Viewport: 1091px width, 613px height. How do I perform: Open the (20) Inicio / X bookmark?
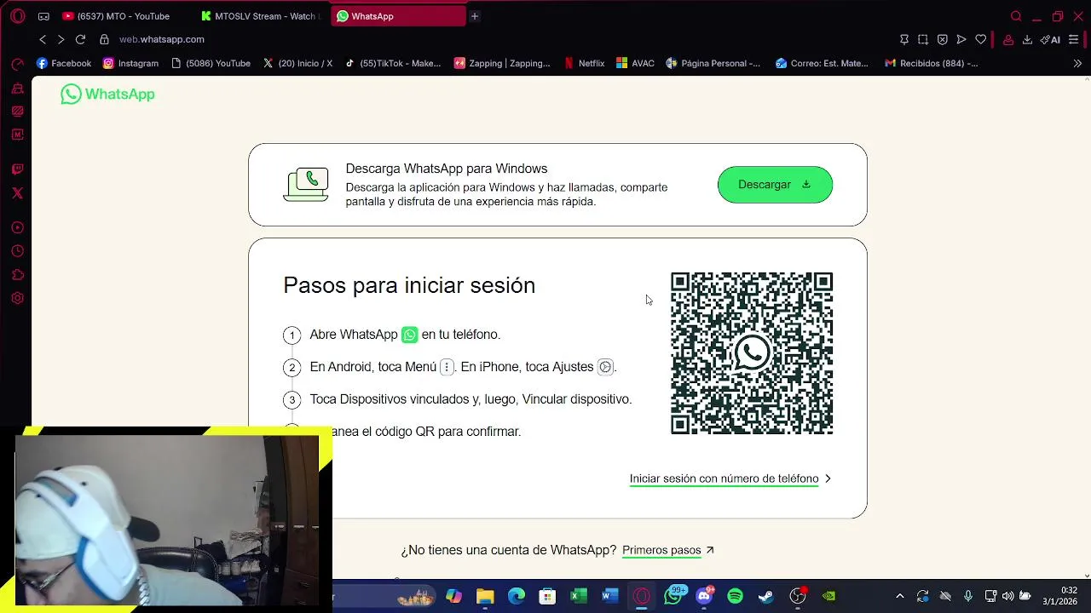(297, 63)
